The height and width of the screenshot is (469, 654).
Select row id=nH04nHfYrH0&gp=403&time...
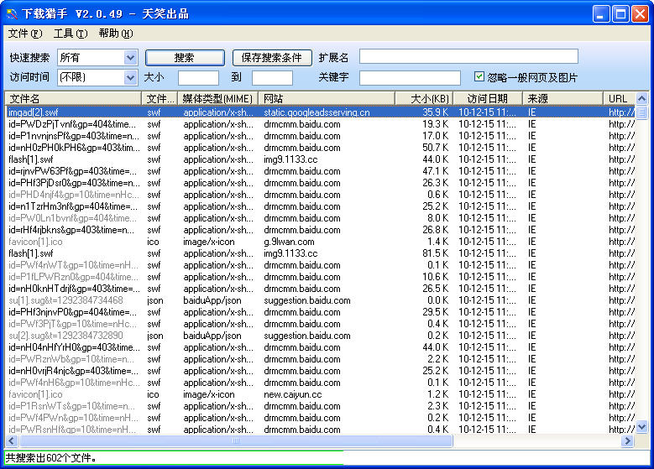pyautogui.click(x=321, y=347)
